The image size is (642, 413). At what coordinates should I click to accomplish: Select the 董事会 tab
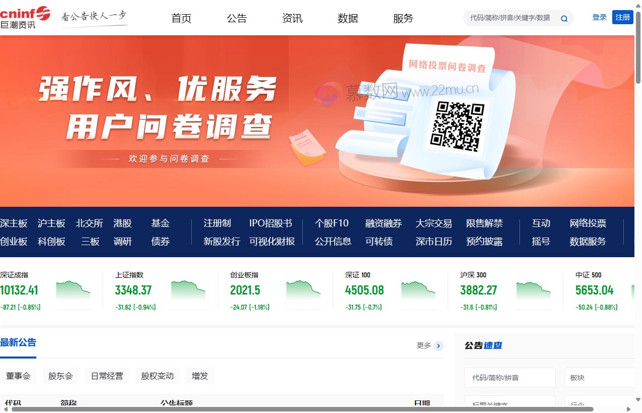[19, 375]
